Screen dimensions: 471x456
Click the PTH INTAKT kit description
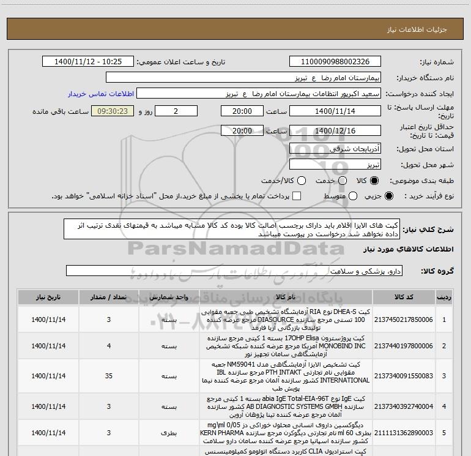click(286, 376)
